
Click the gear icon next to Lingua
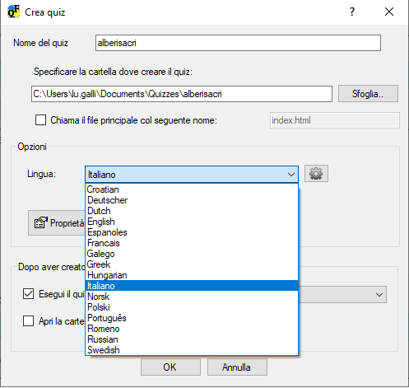click(316, 174)
